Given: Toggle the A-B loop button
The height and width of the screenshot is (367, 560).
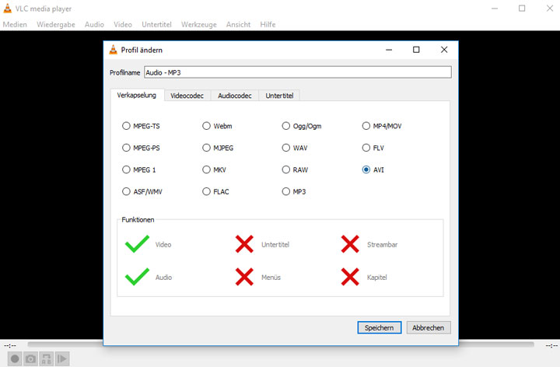Looking at the screenshot, I should tap(46, 358).
